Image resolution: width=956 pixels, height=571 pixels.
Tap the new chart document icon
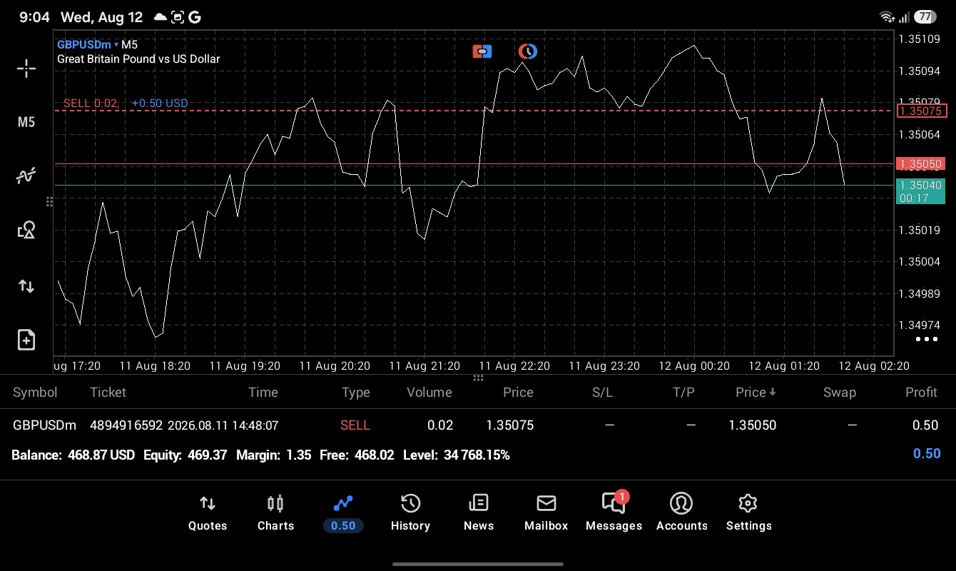click(x=26, y=340)
